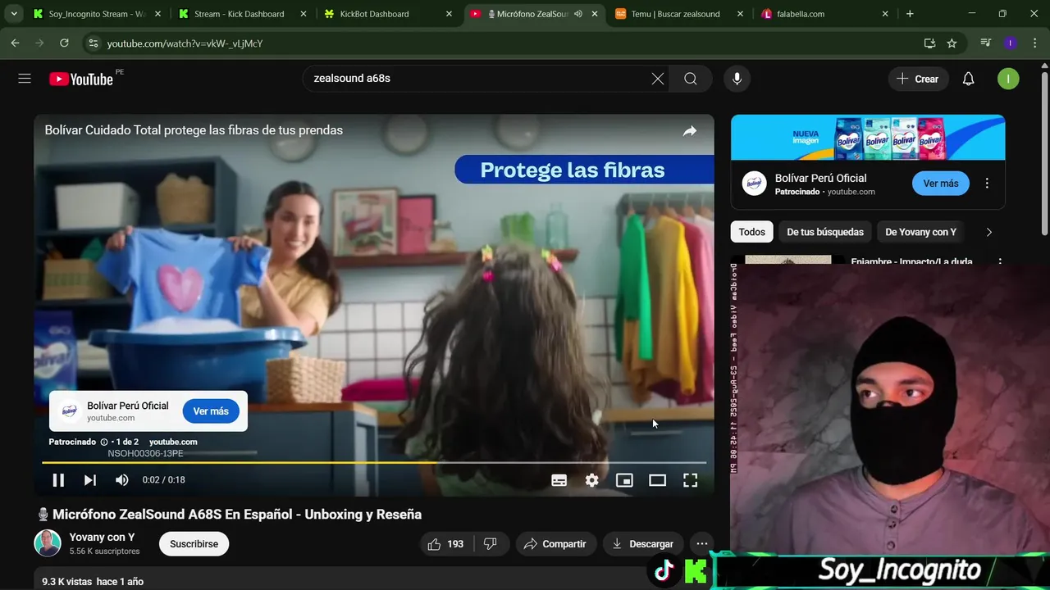The width and height of the screenshot is (1050, 590).
Task: Open more actions ellipsis below video
Action: (701, 544)
